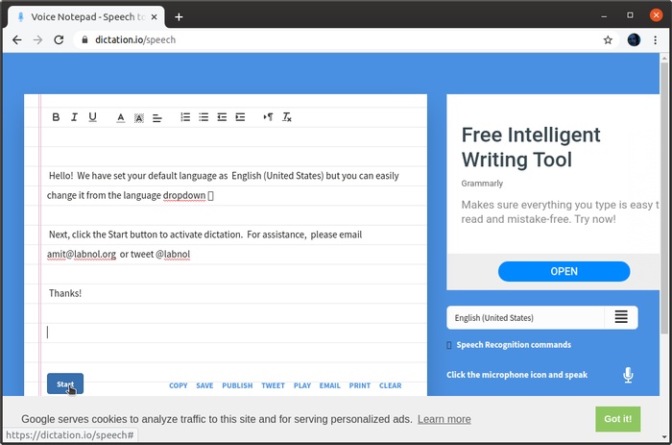Click the amit@labnol.org email text
The width and height of the screenshot is (672, 445).
(x=82, y=254)
